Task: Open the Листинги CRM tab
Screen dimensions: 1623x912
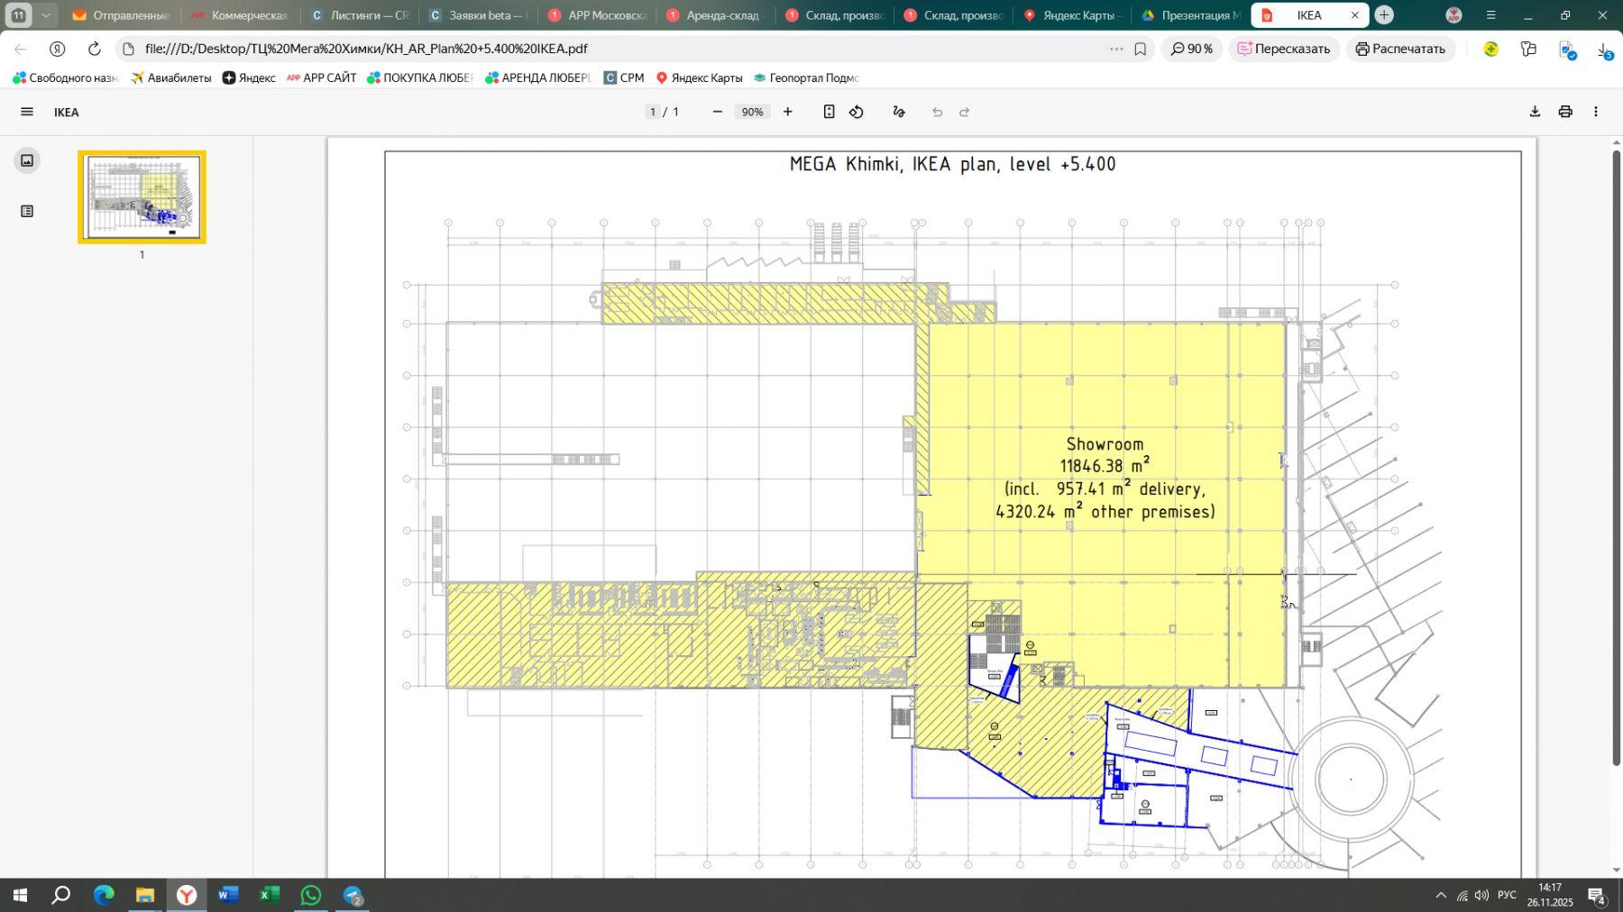Action: (x=361, y=15)
